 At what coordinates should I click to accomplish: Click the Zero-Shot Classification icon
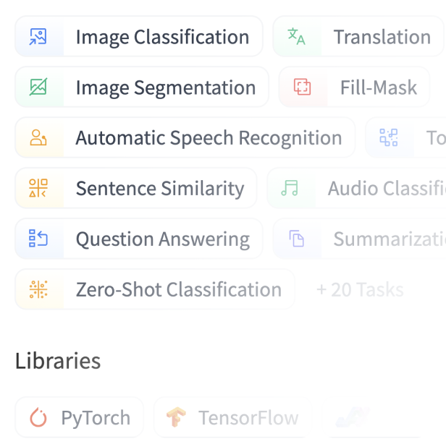tap(38, 290)
